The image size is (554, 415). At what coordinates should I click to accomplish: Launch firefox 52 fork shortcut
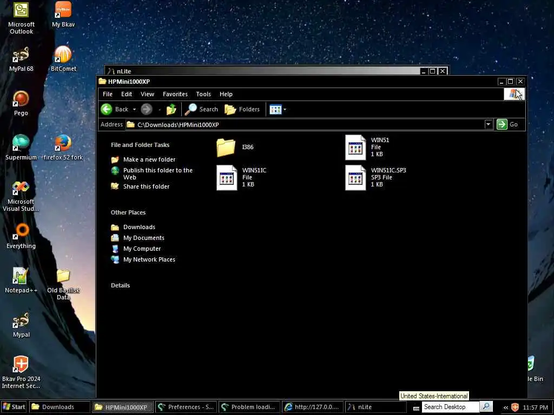click(x=63, y=148)
